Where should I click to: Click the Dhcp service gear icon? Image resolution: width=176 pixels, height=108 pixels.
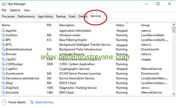point(3,83)
